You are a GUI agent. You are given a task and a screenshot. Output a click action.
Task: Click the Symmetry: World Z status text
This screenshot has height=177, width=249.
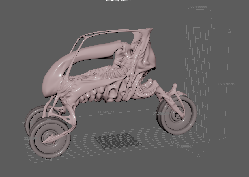[x=118, y=1]
